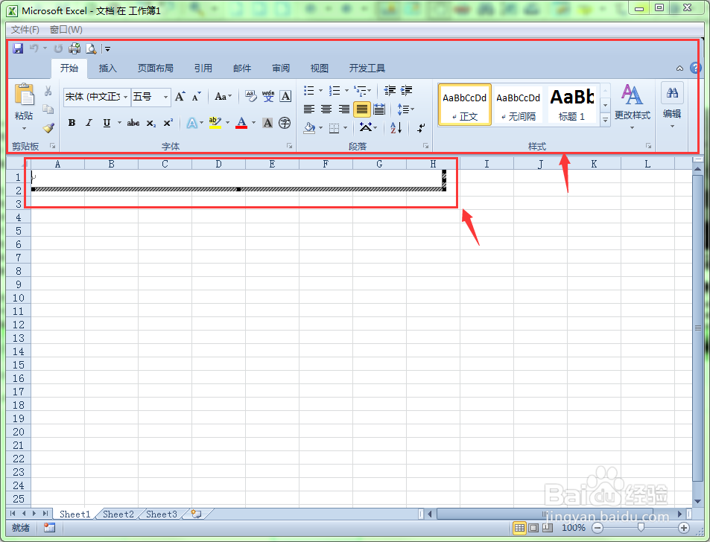Click the Borders icon
This screenshot has height=542, width=710.
coord(335,128)
